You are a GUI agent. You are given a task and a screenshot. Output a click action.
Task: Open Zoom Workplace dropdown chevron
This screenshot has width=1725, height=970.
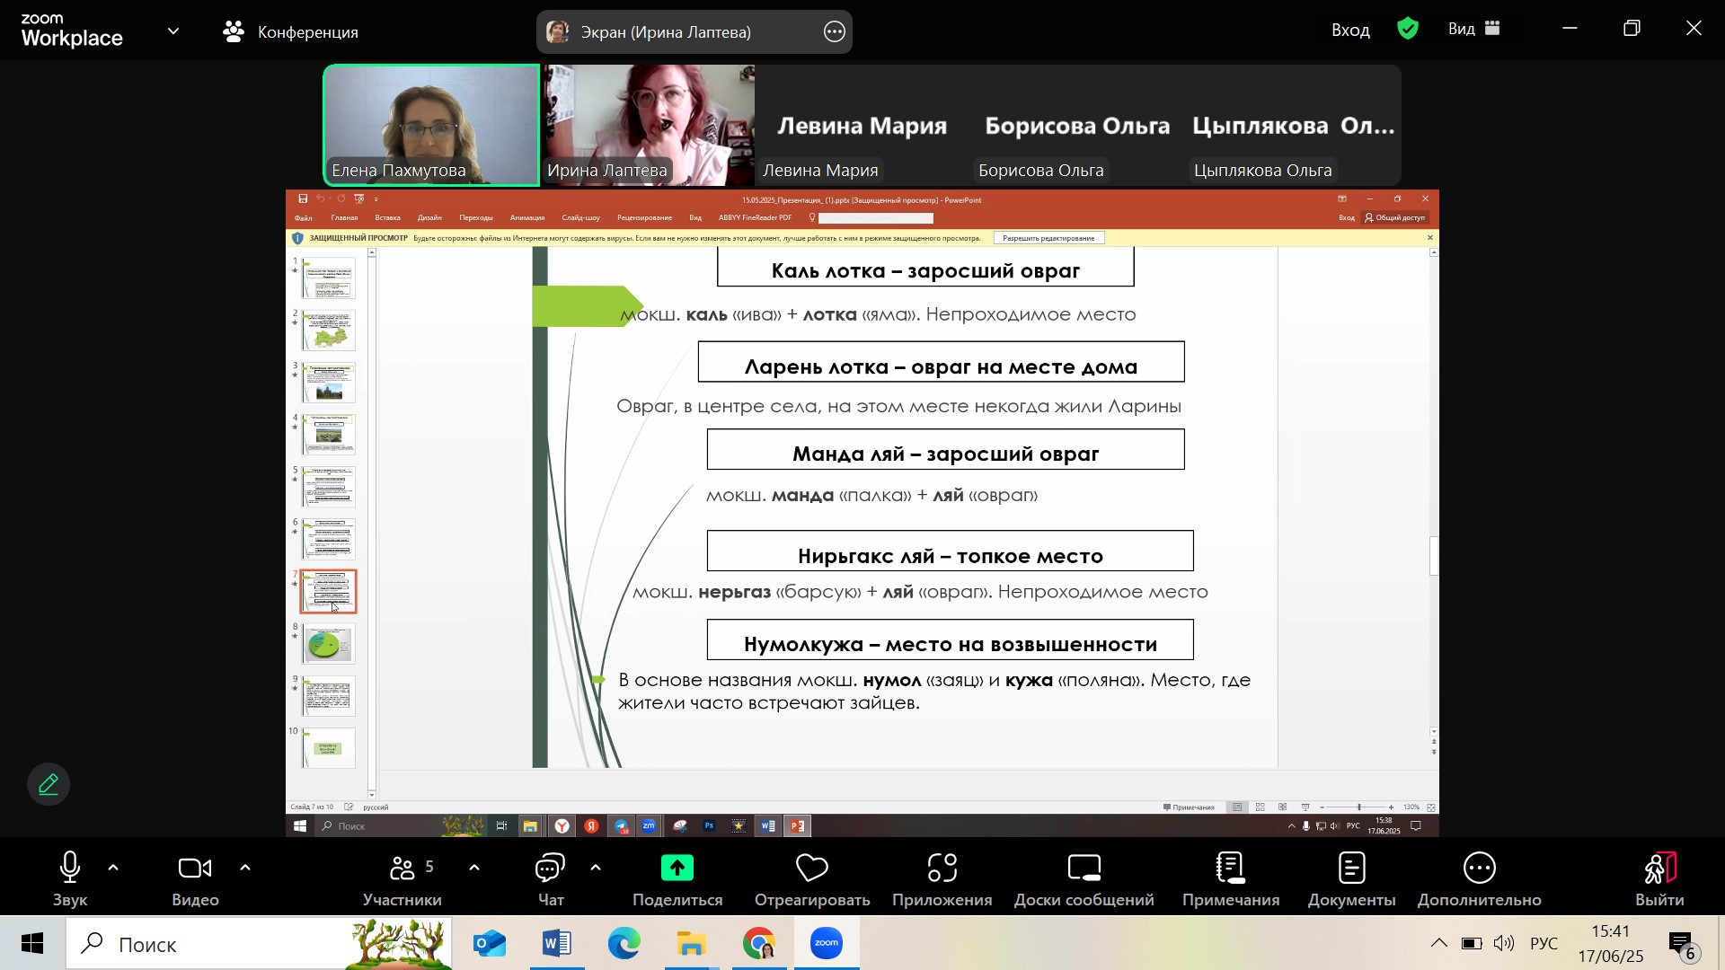click(x=173, y=31)
